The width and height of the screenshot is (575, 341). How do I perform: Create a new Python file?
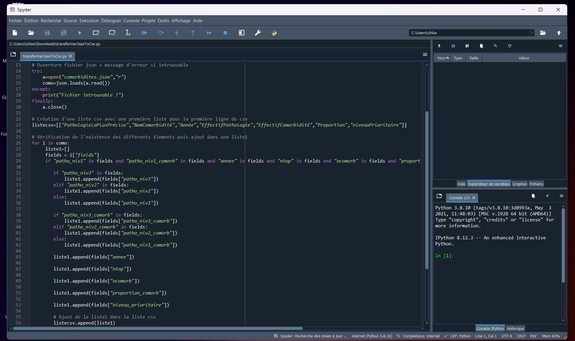click(15, 33)
